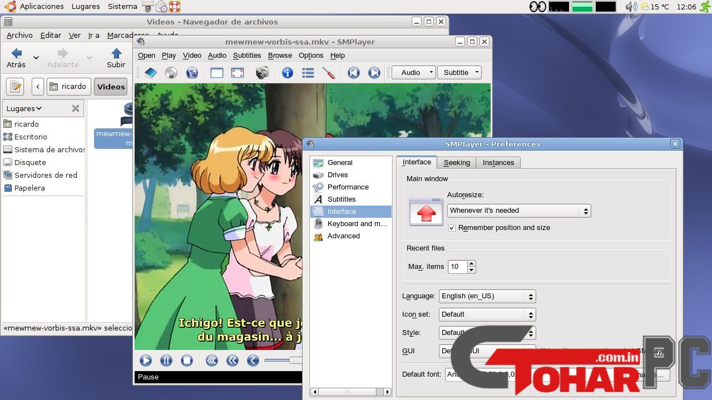Click the volume speaker icon in panel
Viewport: 712px width, 400px height.
point(631,7)
